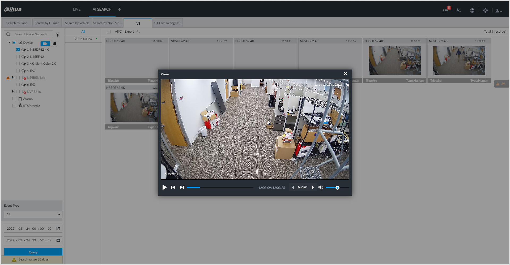Check the N54B5N Lab device
This screenshot has height=265, width=510.
pos(18,78)
